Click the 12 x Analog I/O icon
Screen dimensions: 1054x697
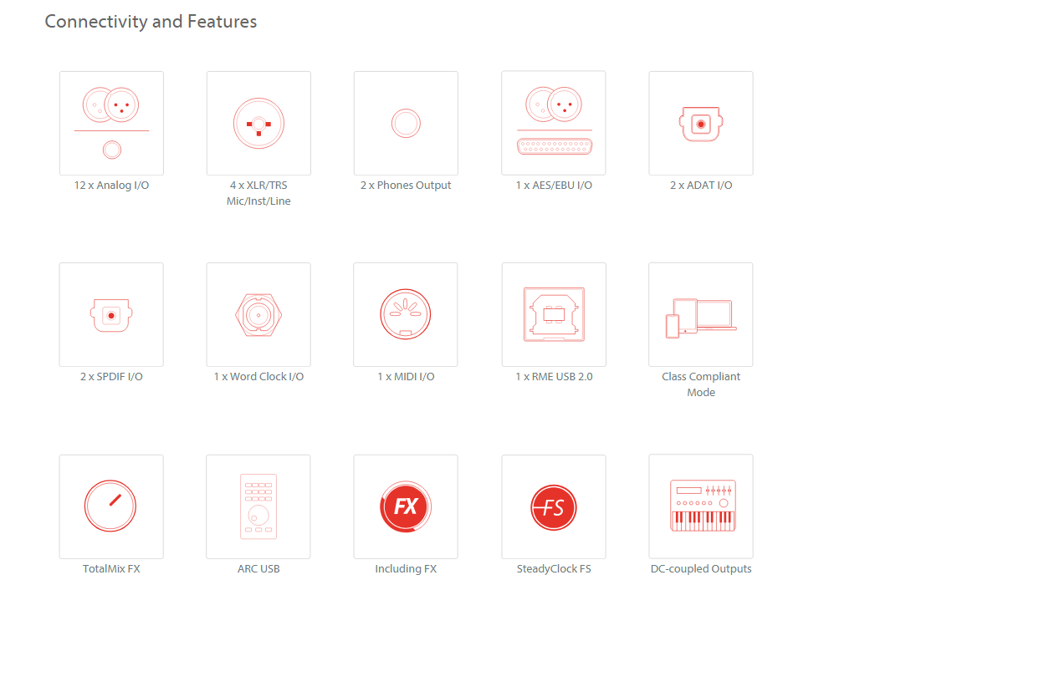[111, 123]
